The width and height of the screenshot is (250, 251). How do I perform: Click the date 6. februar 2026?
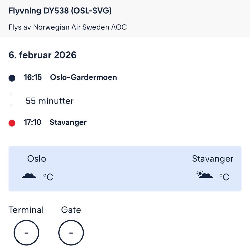[x=43, y=55]
